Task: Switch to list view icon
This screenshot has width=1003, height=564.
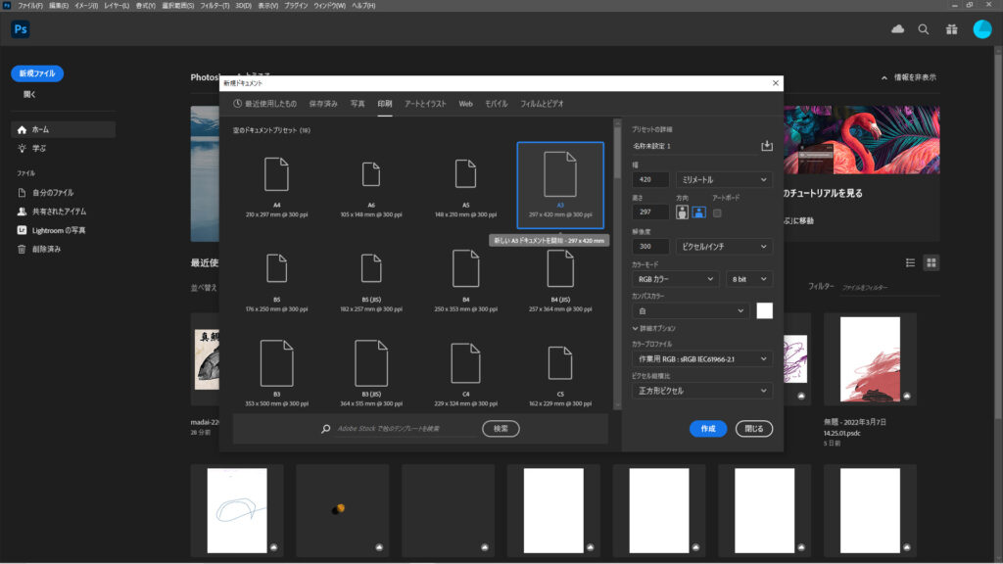Action: point(910,262)
